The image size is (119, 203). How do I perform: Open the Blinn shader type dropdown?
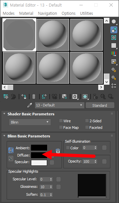[x=30, y=122]
